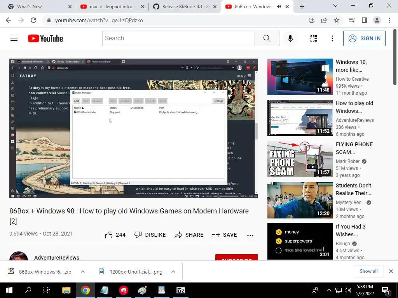The height and width of the screenshot is (298, 398).
Task: Switch to mac os leopard intro tab
Action: pos(112,7)
